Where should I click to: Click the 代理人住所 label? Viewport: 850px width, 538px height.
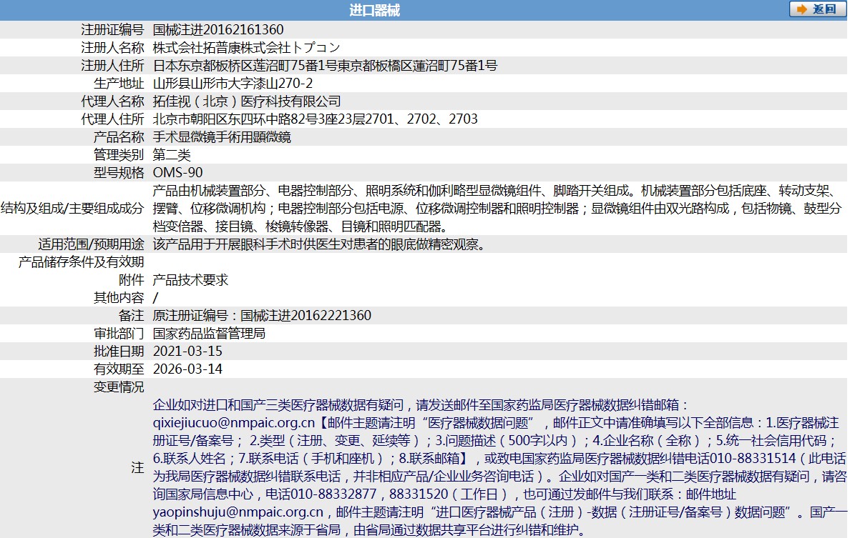coord(112,119)
